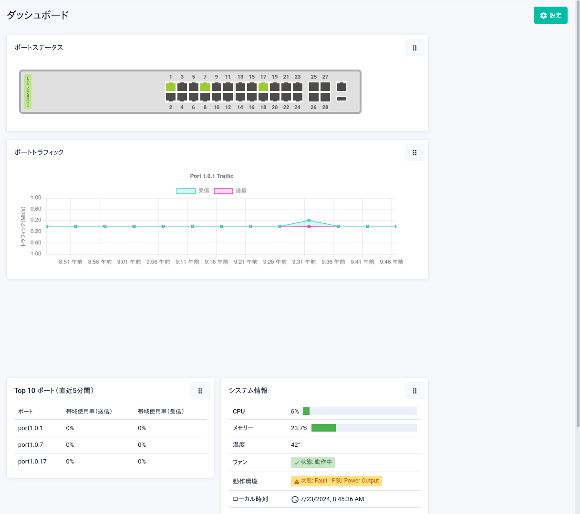Click port1.0.17 row in Top 10 table
This screenshot has width=580, height=514.
pyautogui.click(x=32, y=461)
